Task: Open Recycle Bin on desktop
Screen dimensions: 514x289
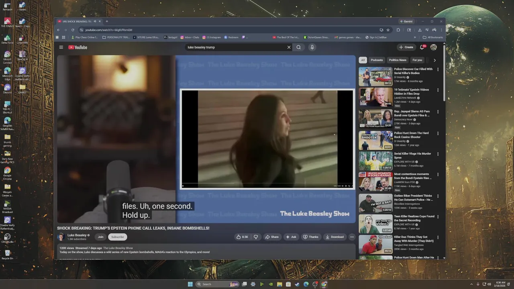Action: pyautogui.click(x=7, y=255)
